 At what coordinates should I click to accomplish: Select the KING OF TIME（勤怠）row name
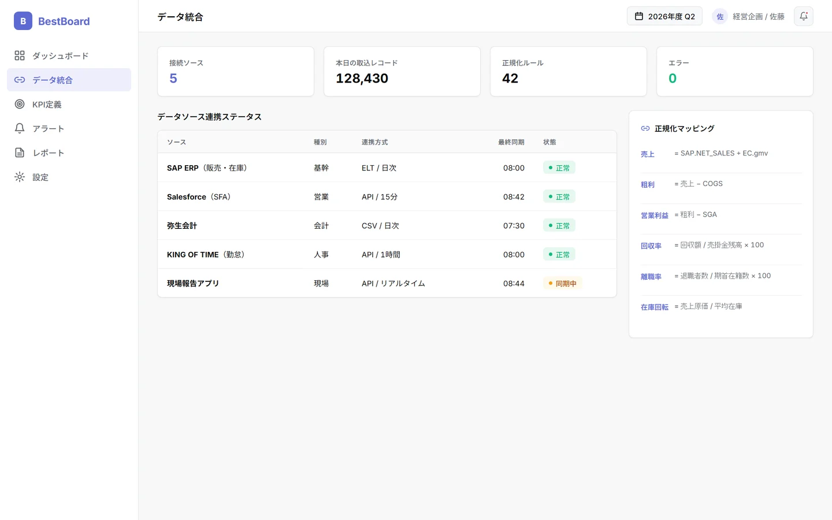pos(207,254)
